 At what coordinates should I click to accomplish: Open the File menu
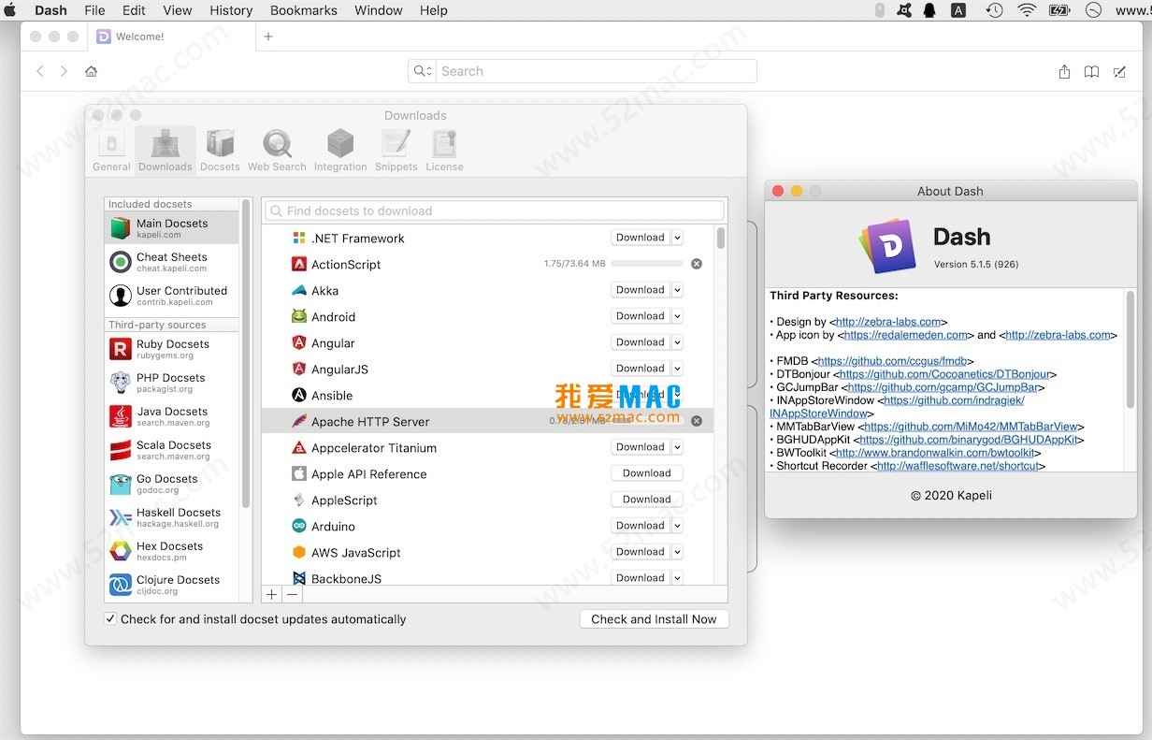tap(94, 10)
